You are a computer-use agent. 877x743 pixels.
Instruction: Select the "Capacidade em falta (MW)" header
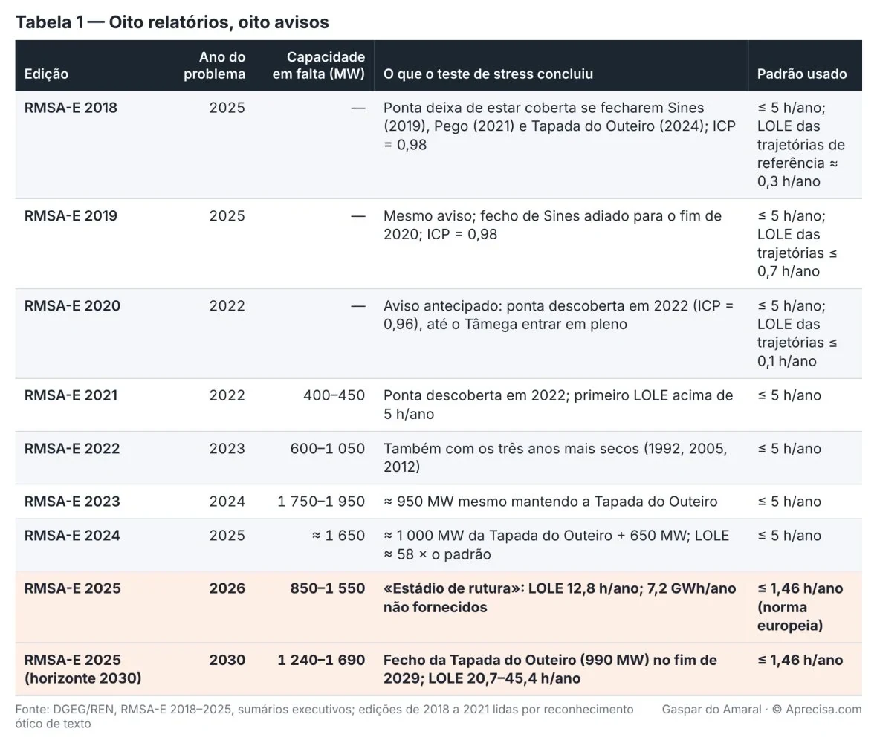tap(319, 65)
